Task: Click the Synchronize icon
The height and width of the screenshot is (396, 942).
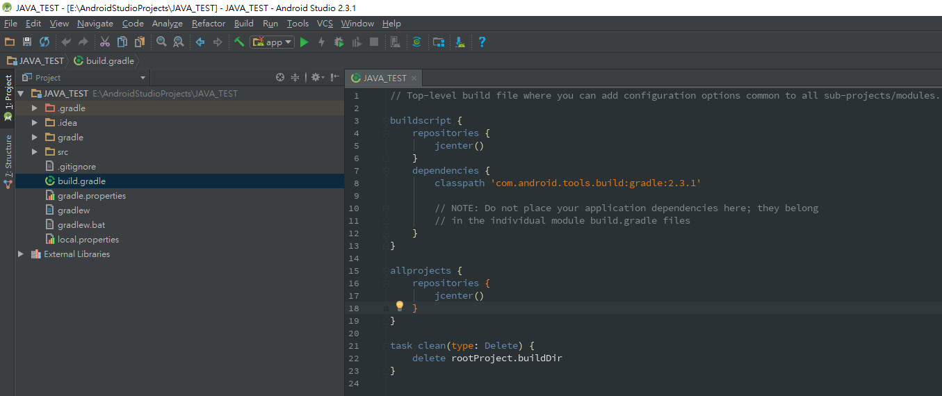Action: click(x=44, y=42)
